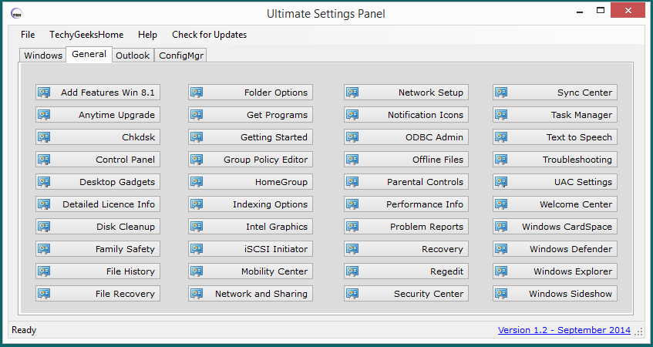The image size is (653, 347).
Task: Select the General tab
Action: point(89,54)
